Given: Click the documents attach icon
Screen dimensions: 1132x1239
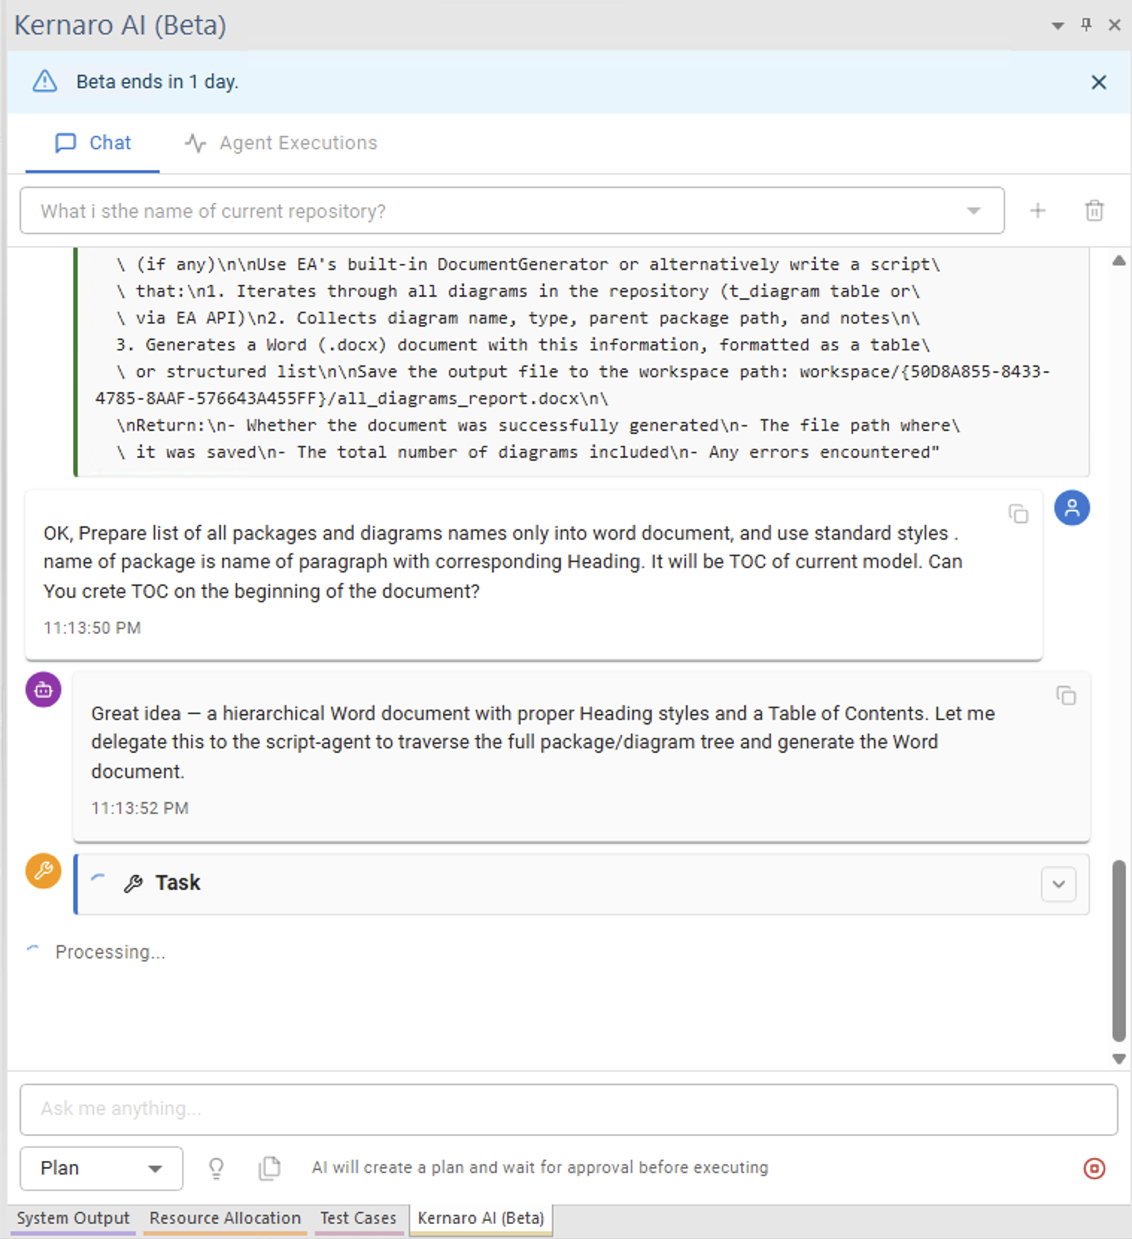Looking at the screenshot, I should click(x=269, y=1168).
